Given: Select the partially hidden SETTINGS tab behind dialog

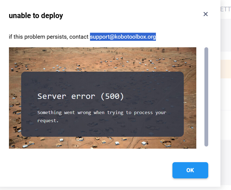Looking at the screenshot, I should [226, 9].
